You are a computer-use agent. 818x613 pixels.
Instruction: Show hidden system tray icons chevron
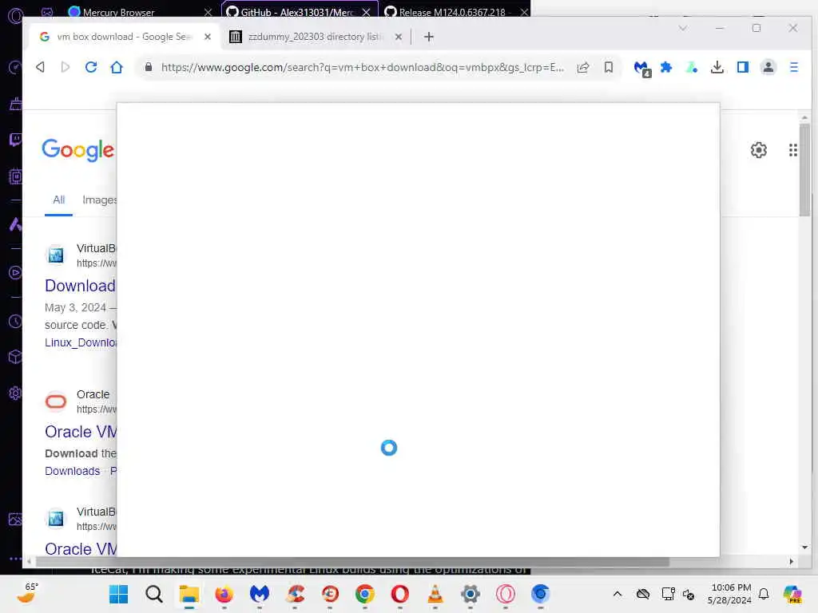click(x=617, y=594)
